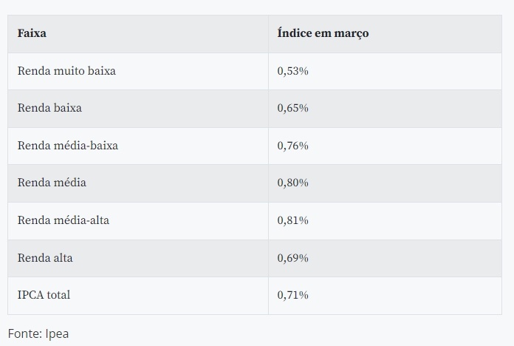Click the 0,65% index value

pyautogui.click(x=292, y=108)
